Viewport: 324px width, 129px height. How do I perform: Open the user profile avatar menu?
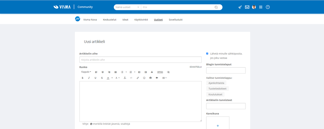254,7
